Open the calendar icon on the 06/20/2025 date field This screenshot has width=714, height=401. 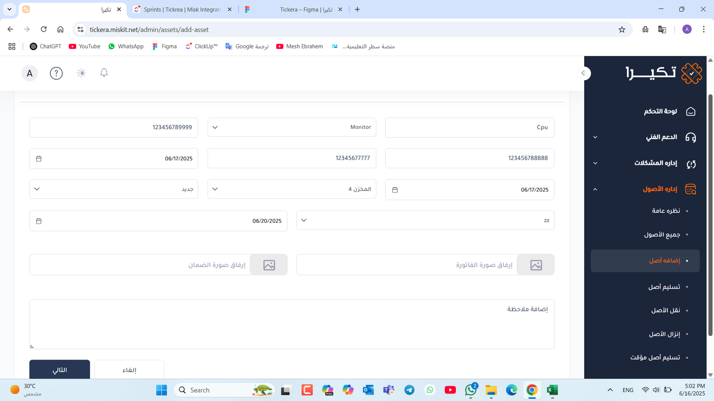[x=39, y=221]
